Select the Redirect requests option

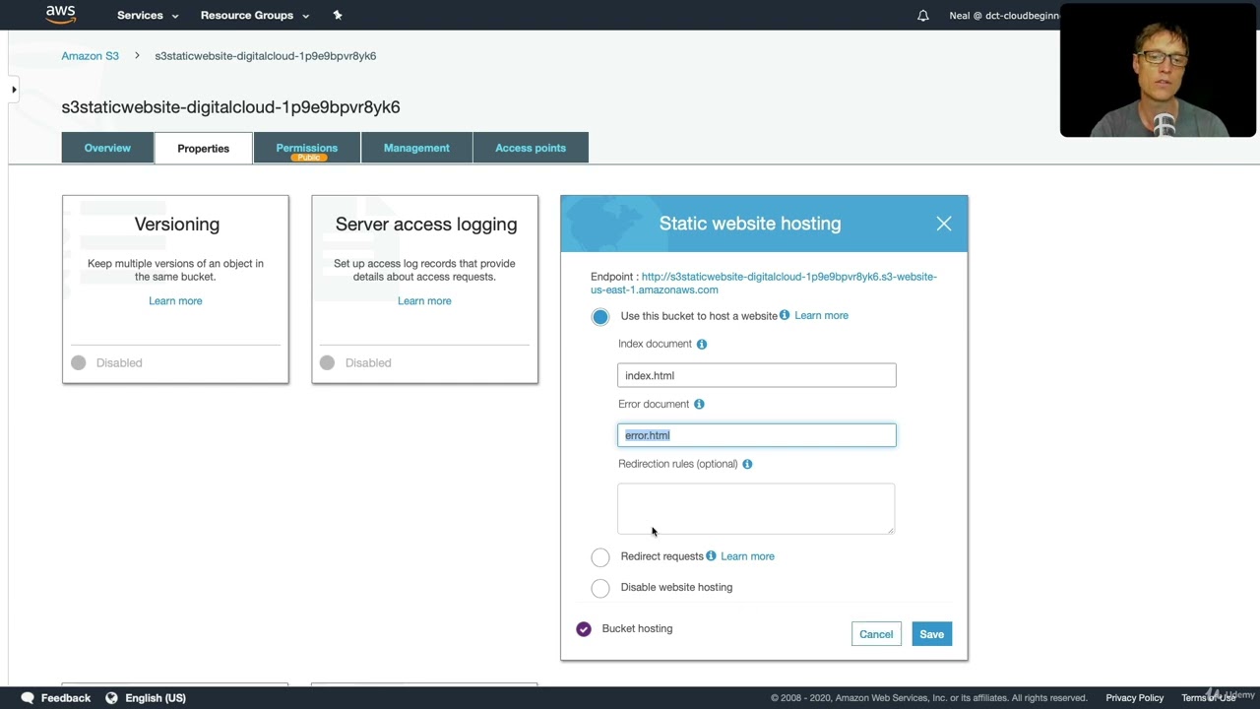tap(600, 557)
